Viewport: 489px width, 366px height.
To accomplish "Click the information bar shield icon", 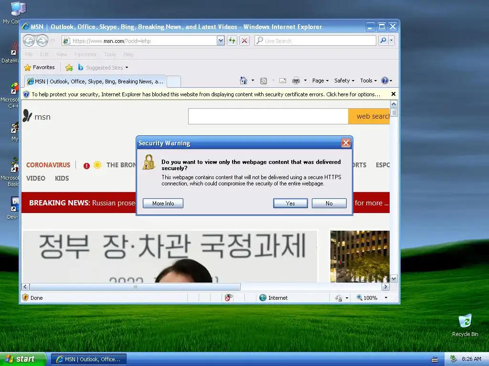I will coord(26,94).
